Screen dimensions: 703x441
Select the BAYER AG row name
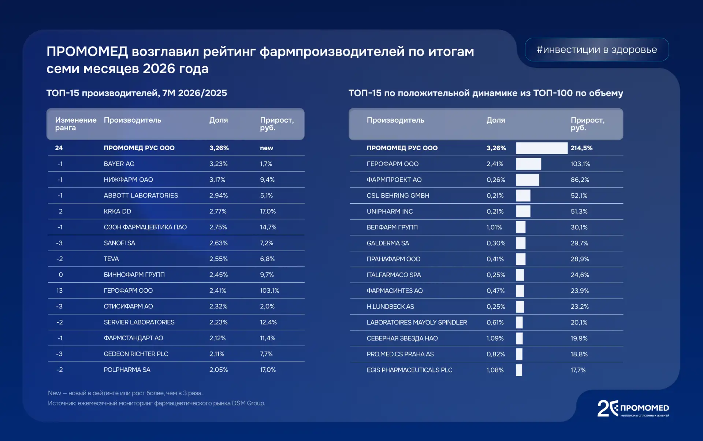119,164
